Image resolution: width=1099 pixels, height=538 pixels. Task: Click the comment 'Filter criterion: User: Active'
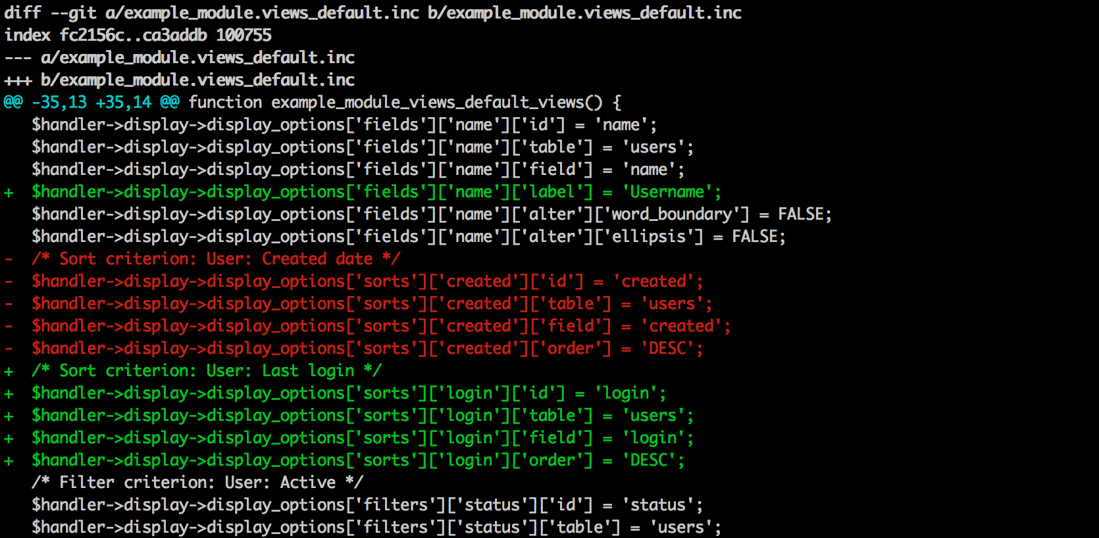pyautogui.click(x=197, y=483)
